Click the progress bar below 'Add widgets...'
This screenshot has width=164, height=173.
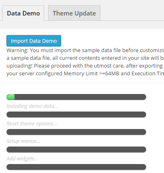click(x=76, y=167)
